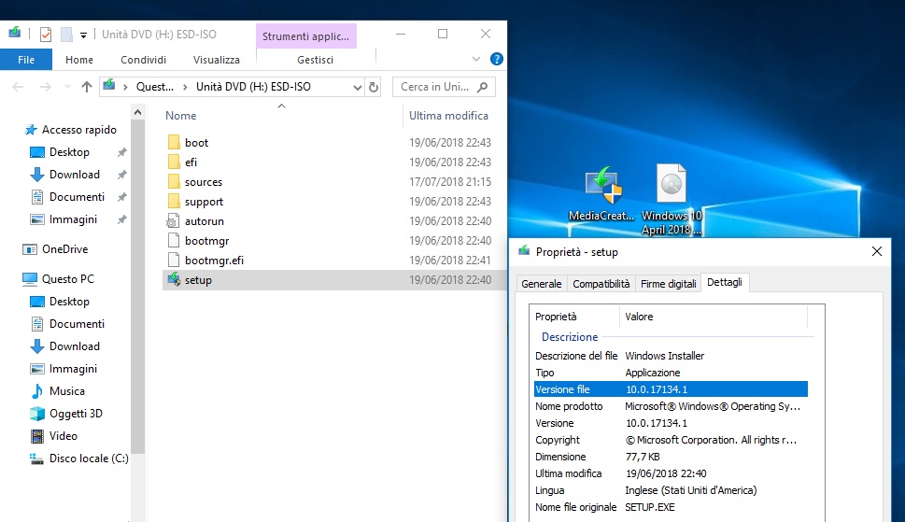The height and width of the screenshot is (522, 905).
Task: Open Desktop under Accesso rapido
Action: click(69, 152)
